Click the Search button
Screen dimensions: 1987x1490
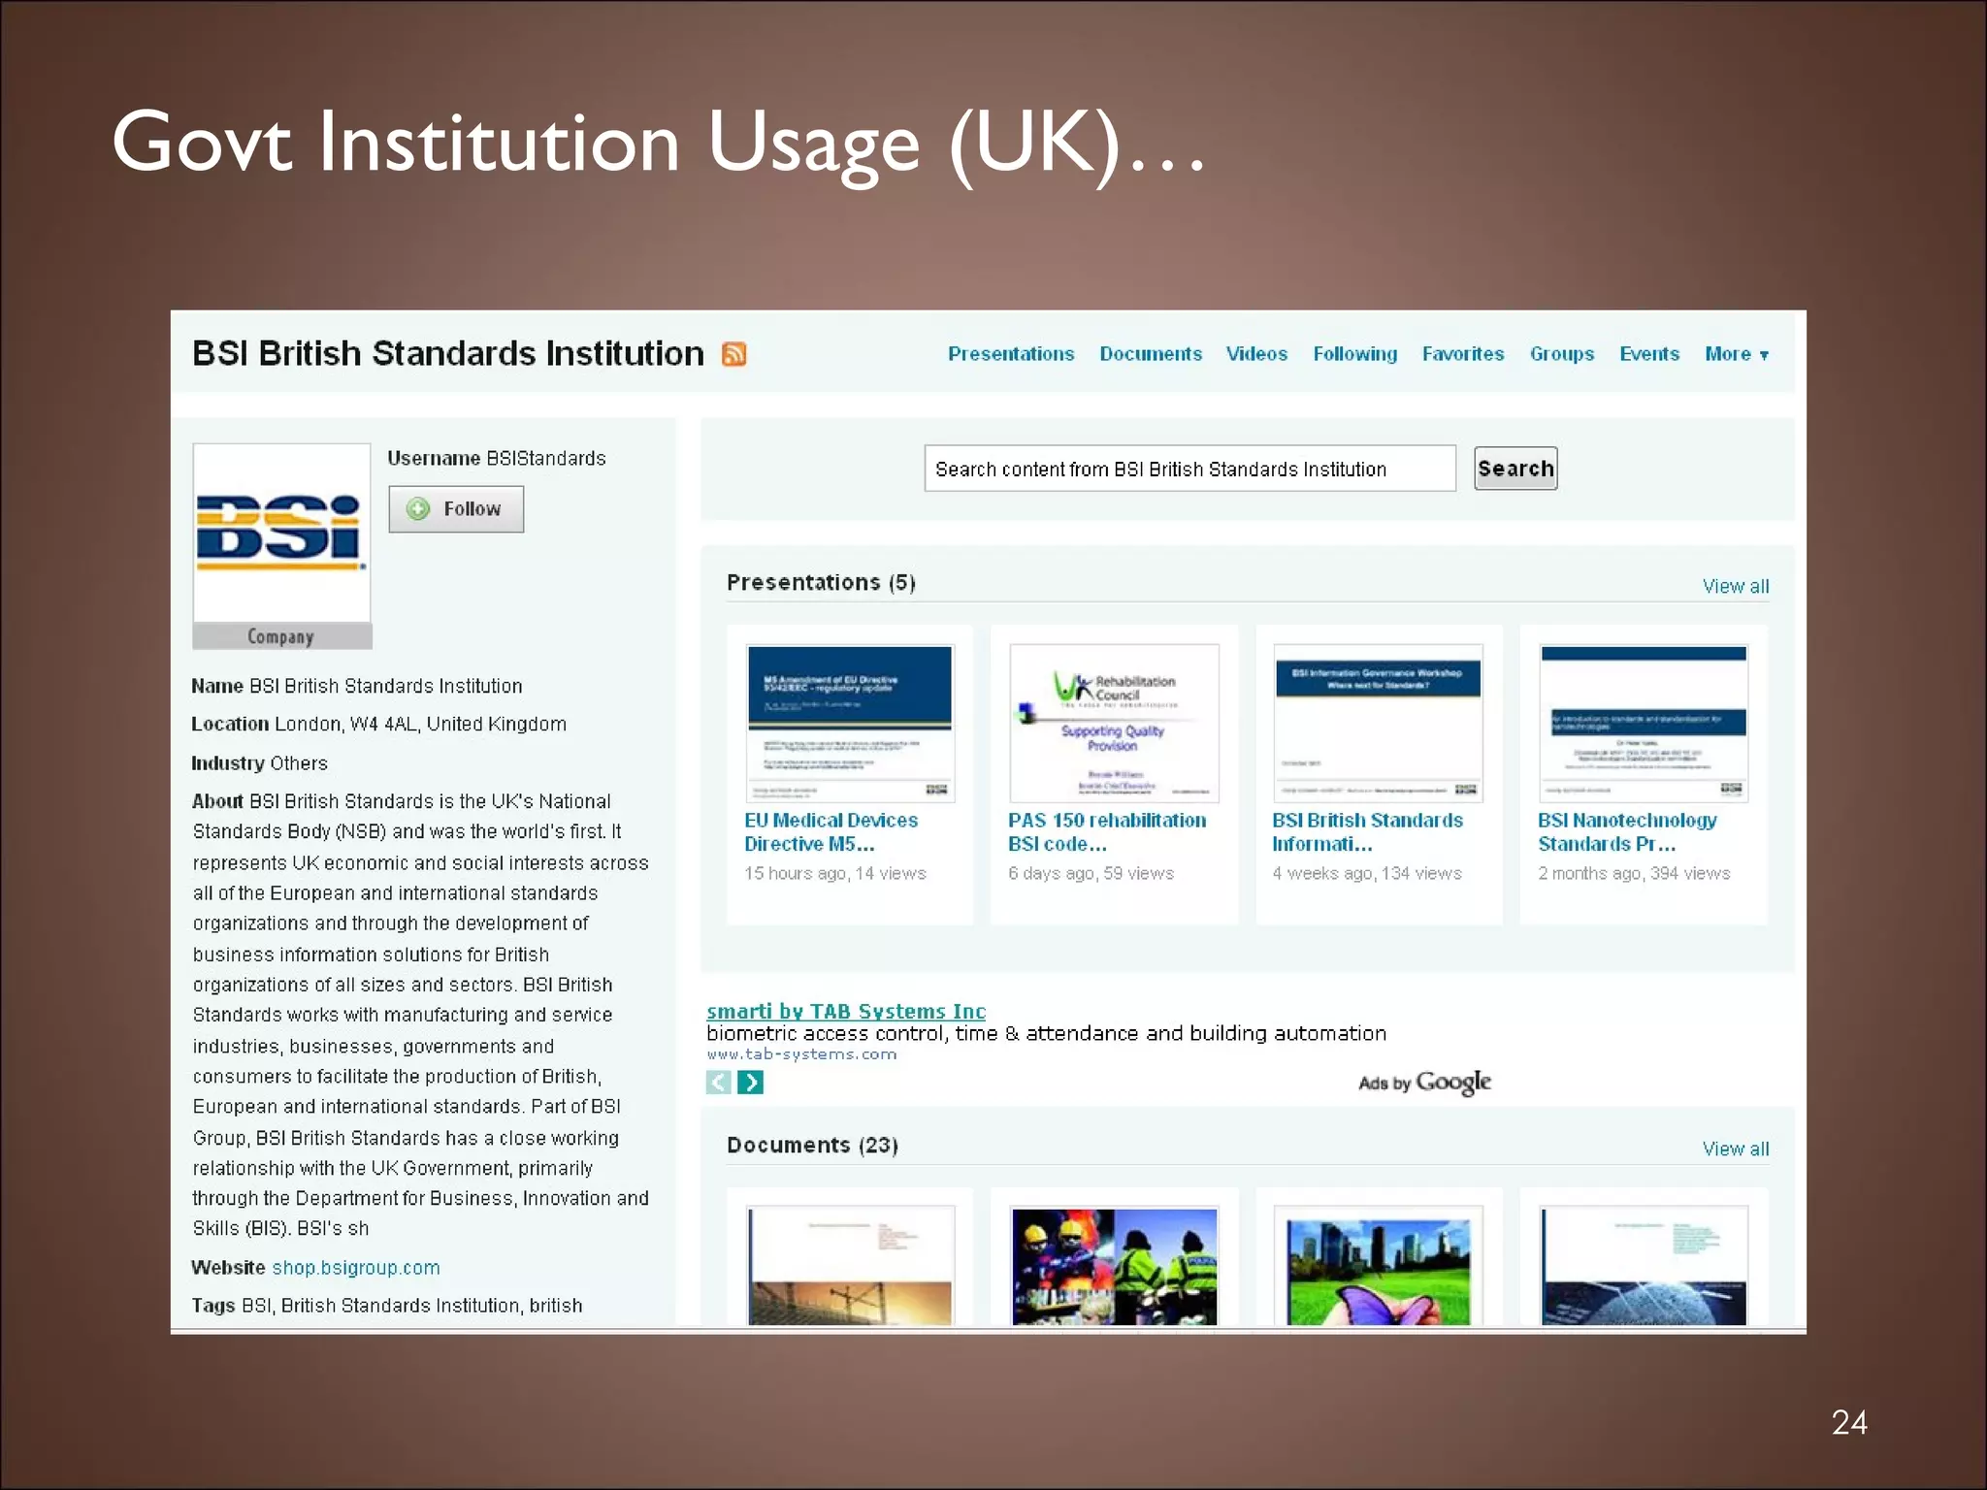pyautogui.click(x=1515, y=469)
